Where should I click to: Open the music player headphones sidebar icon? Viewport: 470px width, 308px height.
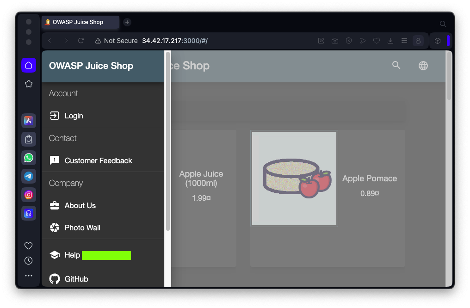pos(29,214)
